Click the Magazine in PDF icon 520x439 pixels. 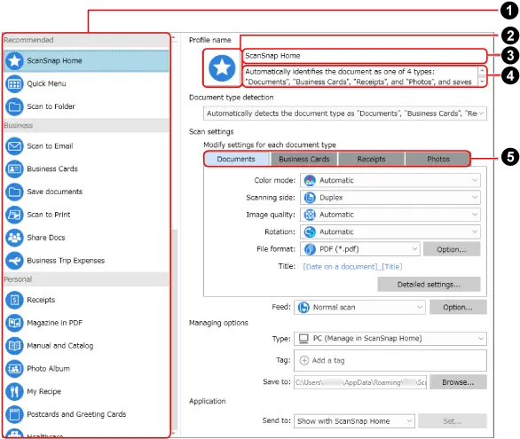[14, 323]
